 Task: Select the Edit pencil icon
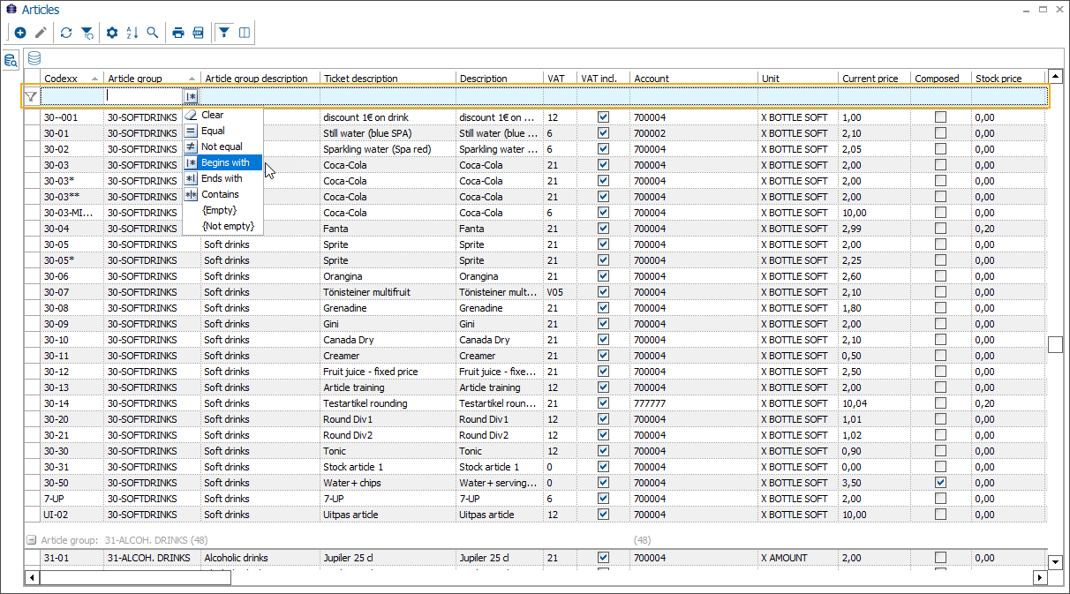41,33
